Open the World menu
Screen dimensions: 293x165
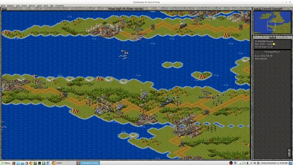39,5
